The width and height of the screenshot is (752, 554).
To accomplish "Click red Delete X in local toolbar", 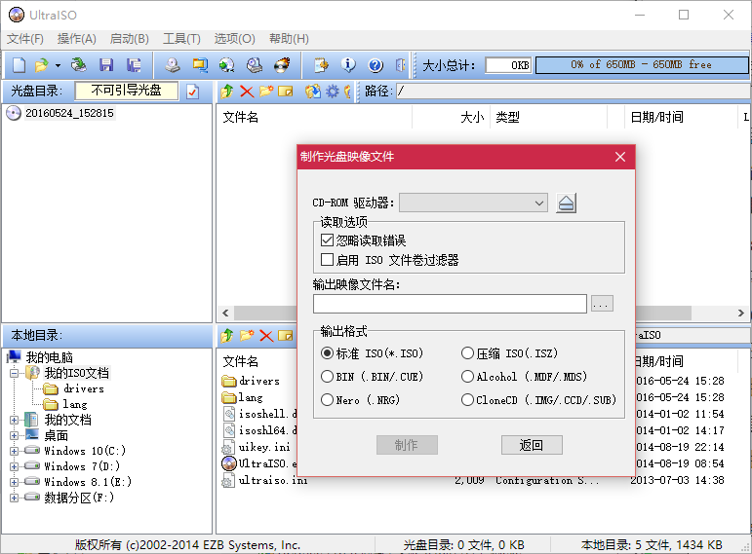I will pos(266,336).
